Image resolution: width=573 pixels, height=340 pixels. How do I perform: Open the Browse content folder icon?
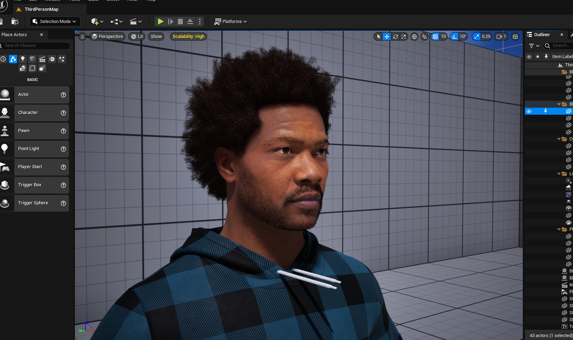point(15,22)
